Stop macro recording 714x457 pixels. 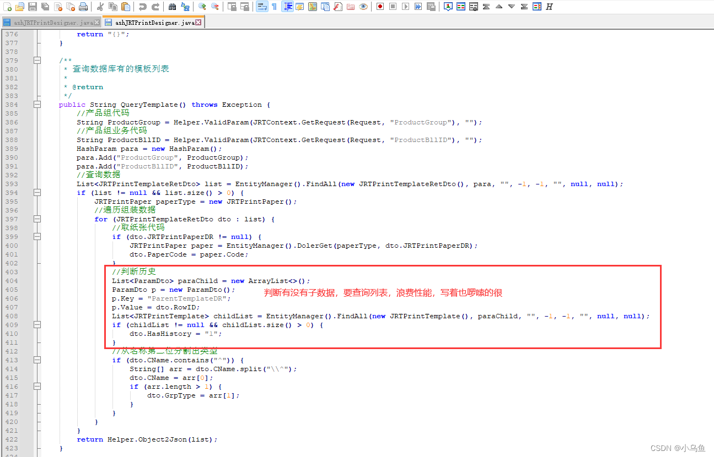[393, 7]
